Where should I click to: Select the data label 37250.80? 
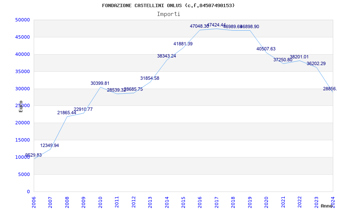(283, 60)
